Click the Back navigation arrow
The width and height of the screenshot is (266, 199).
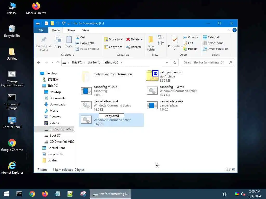coord(39,63)
